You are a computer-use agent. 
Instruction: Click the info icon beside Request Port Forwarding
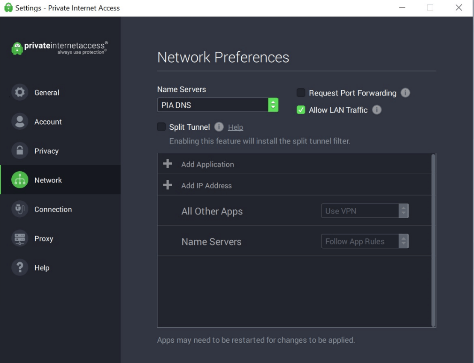point(405,93)
